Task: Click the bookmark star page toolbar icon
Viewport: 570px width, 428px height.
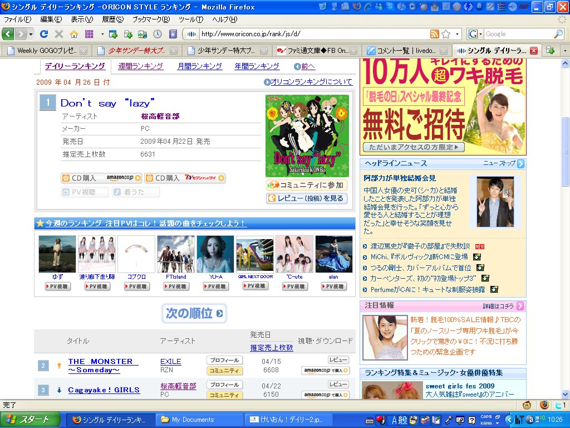Action: (173, 34)
